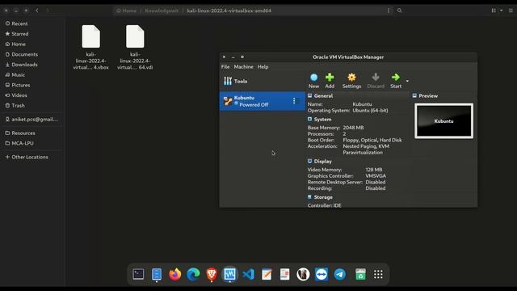Click the Display section header

323,162
